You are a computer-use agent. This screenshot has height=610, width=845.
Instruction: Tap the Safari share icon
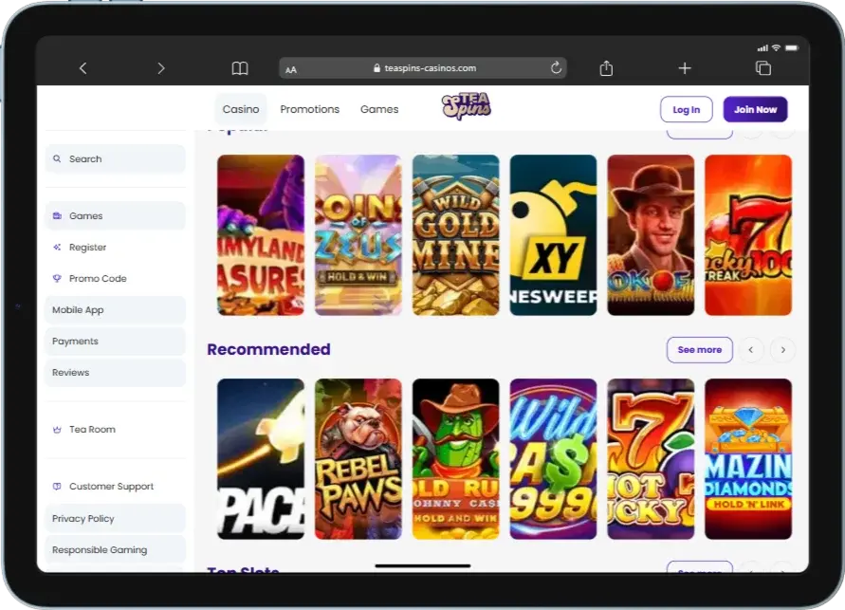605,67
